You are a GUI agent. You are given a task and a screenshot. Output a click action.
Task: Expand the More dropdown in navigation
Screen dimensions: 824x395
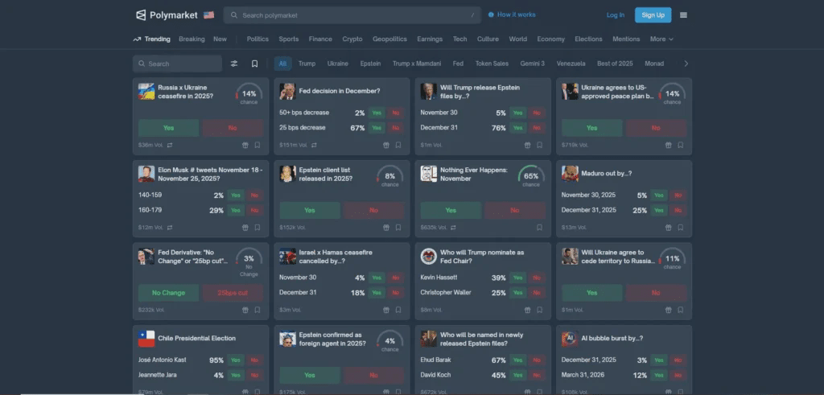tap(661, 39)
